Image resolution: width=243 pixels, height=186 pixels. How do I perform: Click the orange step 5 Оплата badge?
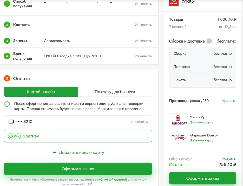point(7,78)
